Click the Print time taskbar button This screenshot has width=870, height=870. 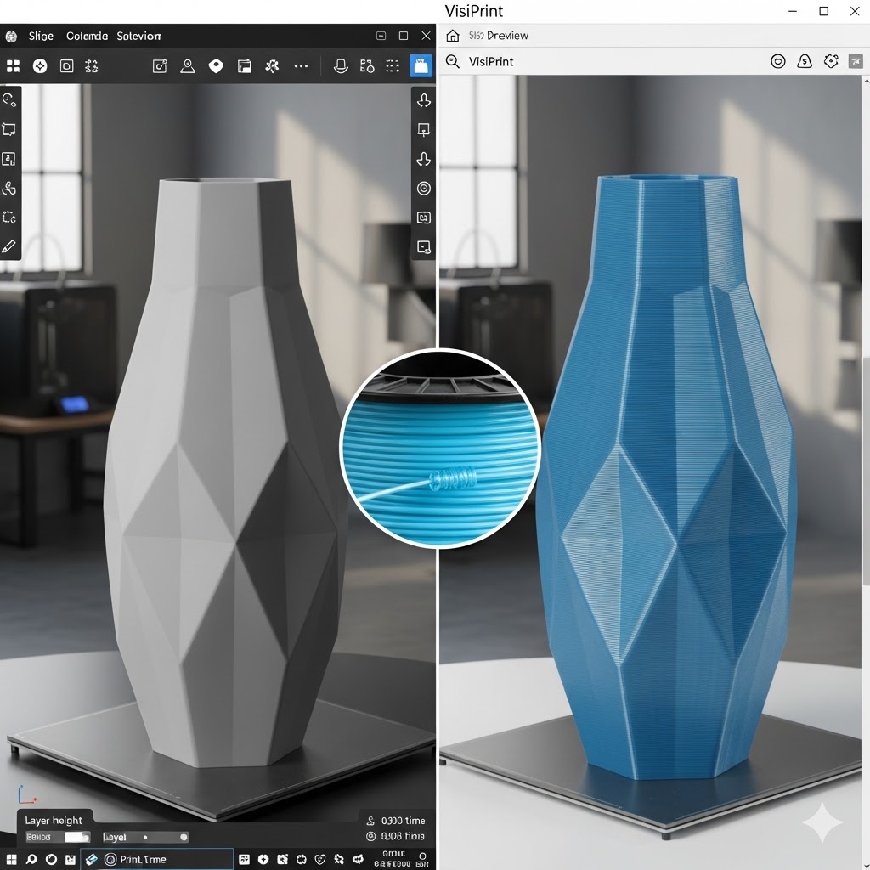tap(156, 859)
